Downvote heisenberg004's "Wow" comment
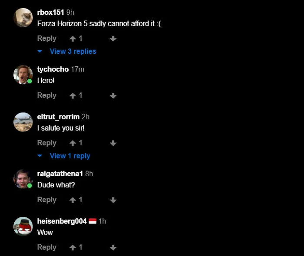Image resolution: width=304 pixels, height=256 pixels. coord(113,247)
